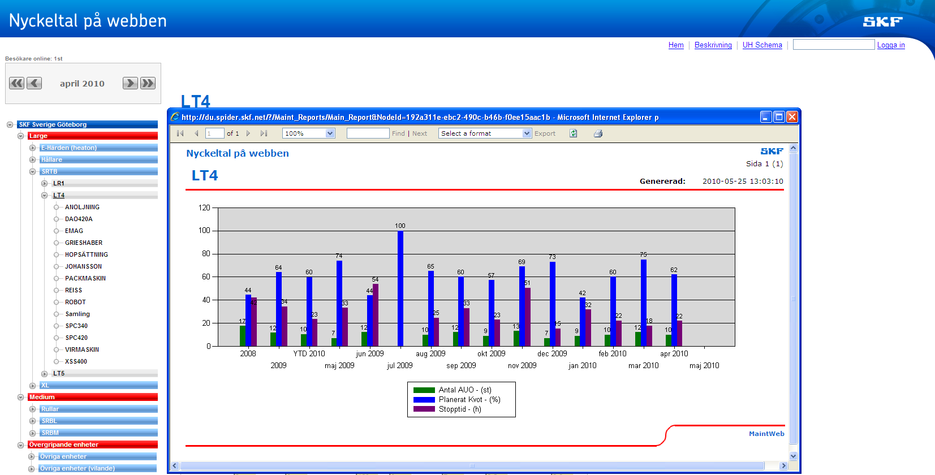Image resolution: width=935 pixels, height=475 pixels.
Task: Select EMAG in the tree
Action: pos(74,231)
